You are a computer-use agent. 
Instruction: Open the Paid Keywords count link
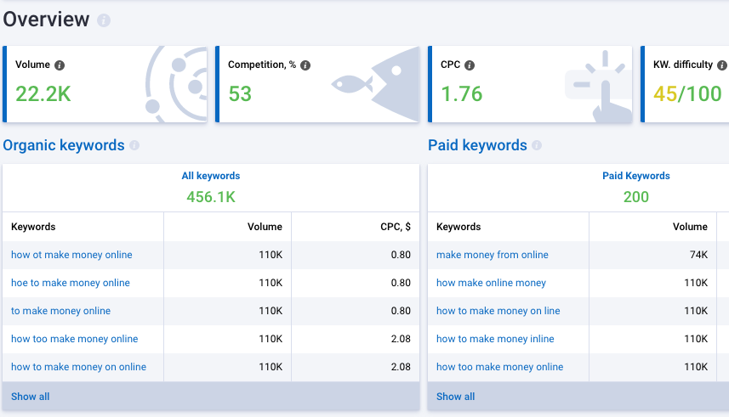point(636,176)
